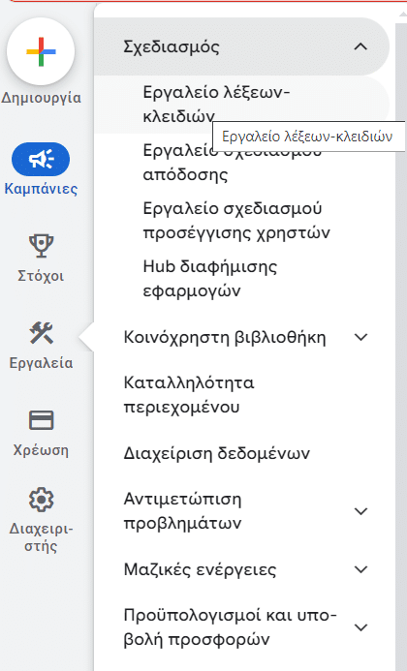Select the Στόχοι trophy icon
407x671 pixels.
[x=41, y=246]
